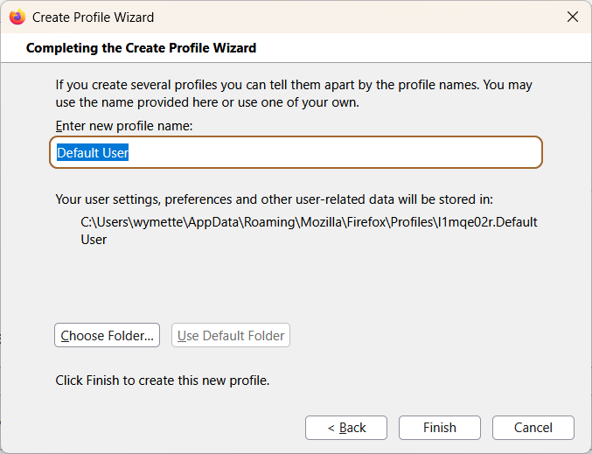Click the 'Enter new profile name' label

[124, 126]
